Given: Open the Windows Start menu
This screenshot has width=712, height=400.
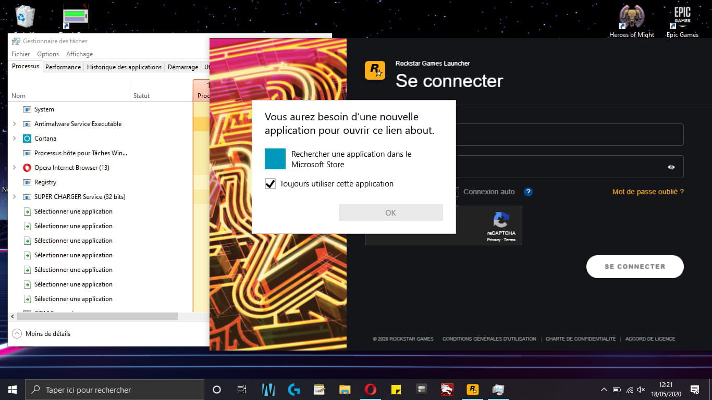Looking at the screenshot, I should coord(13,390).
